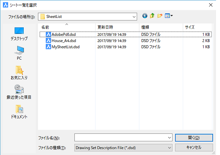This screenshot has width=220, height=155.
Task: Open Favorites (お気に入り) in sidebar
Action: (x=19, y=73)
